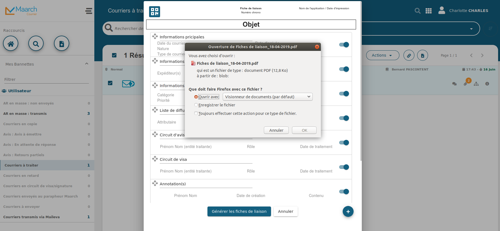Click the new document shortcut icon
The image size is (500, 231).
pyautogui.click(x=62, y=44)
